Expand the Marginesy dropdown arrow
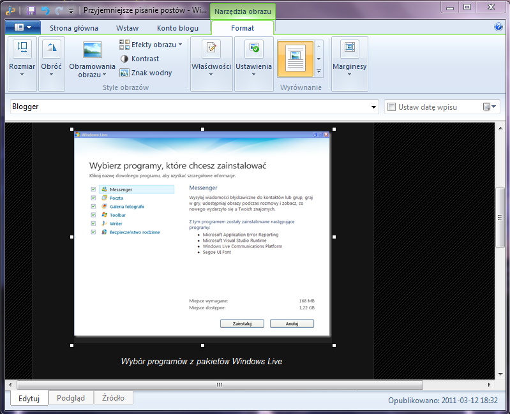The height and width of the screenshot is (414, 510). 349,75
